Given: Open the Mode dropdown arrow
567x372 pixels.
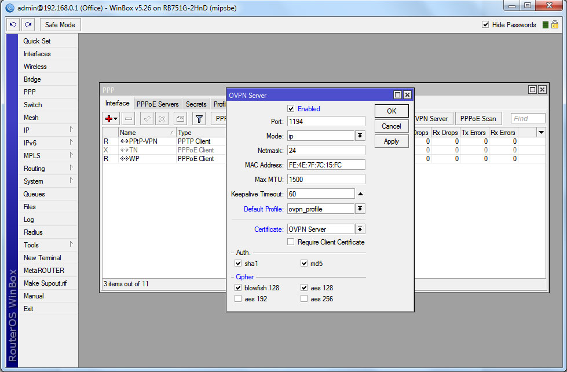Looking at the screenshot, I should coord(360,136).
